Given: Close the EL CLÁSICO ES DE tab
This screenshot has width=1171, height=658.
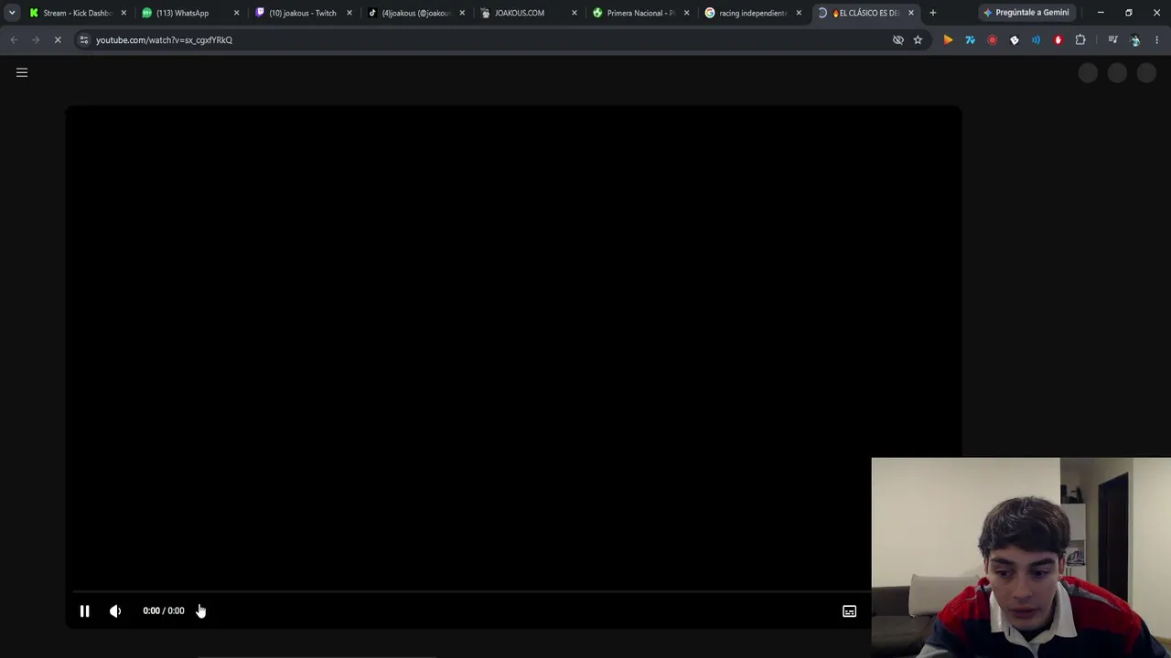Looking at the screenshot, I should pyautogui.click(x=911, y=13).
